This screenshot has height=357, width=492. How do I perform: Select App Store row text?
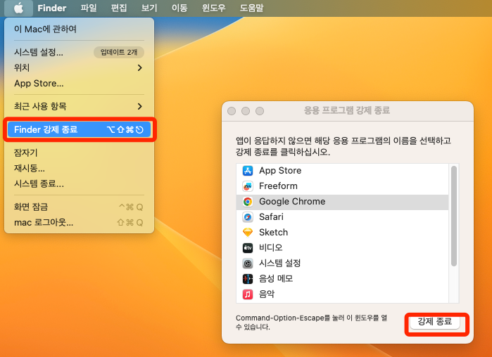click(280, 171)
